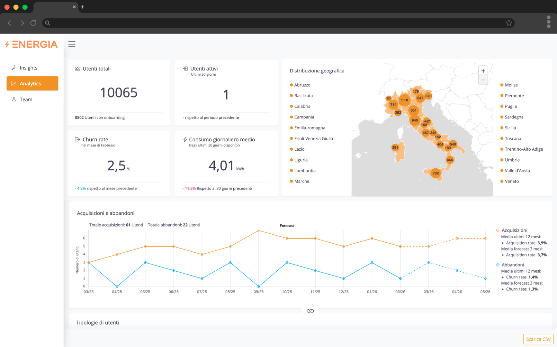Click the ENERGIA logo
The image size is (557, 347).
pyautogui.click(x=31, y=44)
